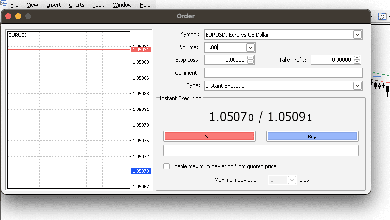Click the blue Buy button
The width and height of the screenshot is (390, 220).
point(312,137)
